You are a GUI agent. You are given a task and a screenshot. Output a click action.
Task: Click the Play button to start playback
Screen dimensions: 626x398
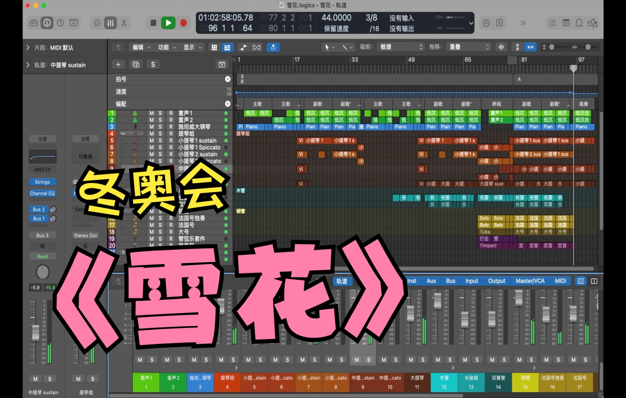point(169,22)
